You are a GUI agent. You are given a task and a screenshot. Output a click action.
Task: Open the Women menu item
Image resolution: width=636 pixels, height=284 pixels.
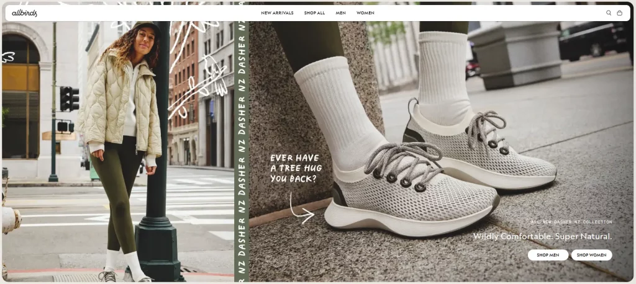click(x=365, y=13)
